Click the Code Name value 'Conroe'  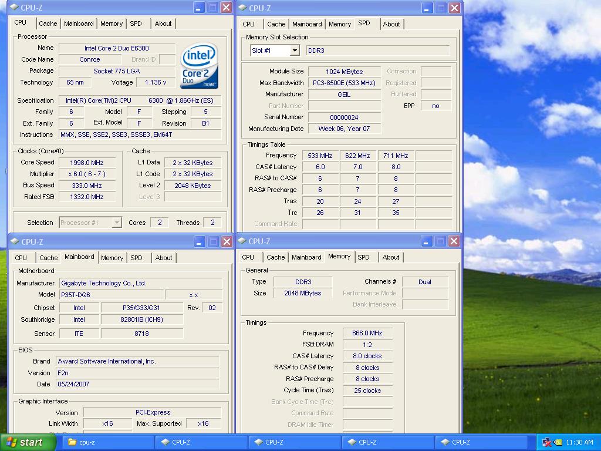(x=90, y=59)
